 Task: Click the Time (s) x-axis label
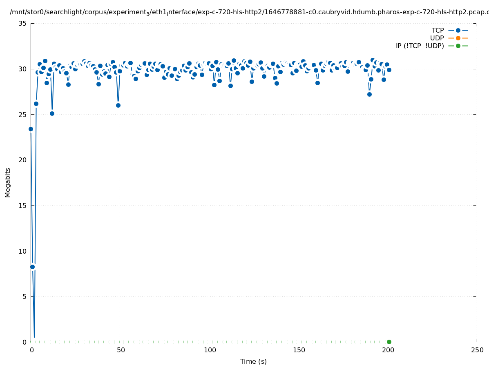coord(253,361)
